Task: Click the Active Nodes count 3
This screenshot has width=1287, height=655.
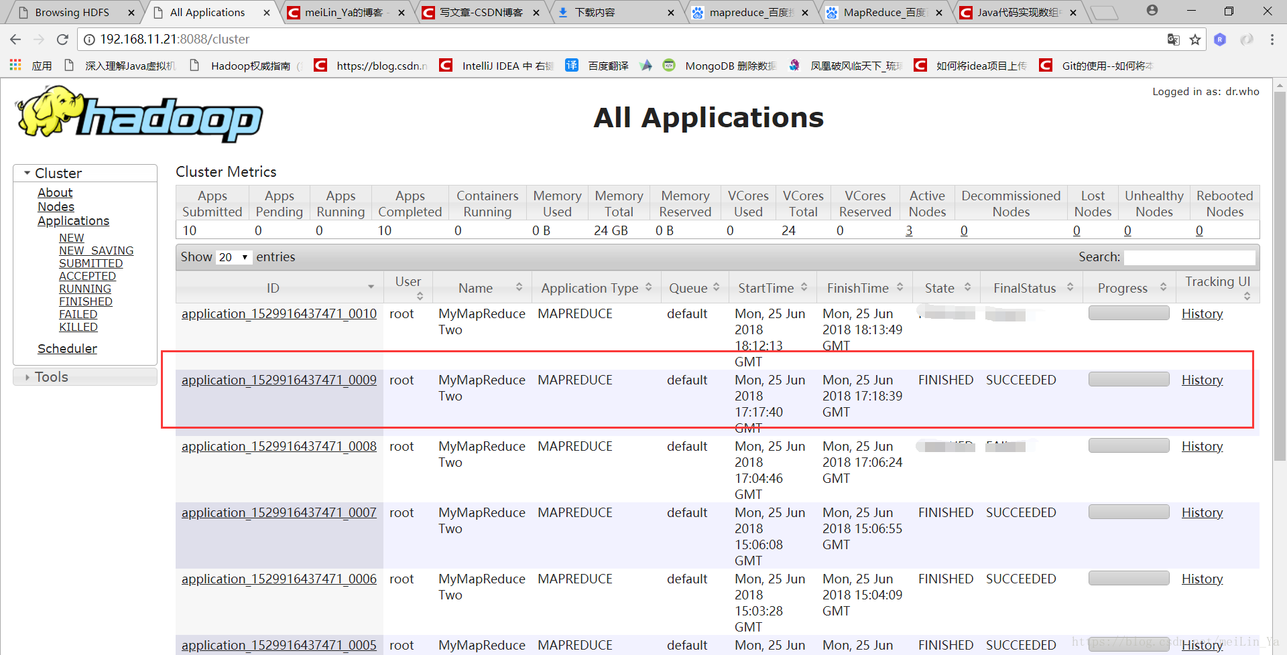Action: (909, 230)
